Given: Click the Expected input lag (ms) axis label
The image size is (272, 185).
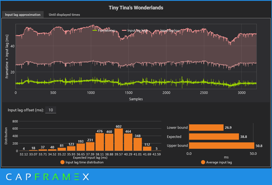Looking at the screenshot, I should pos(90,158).
